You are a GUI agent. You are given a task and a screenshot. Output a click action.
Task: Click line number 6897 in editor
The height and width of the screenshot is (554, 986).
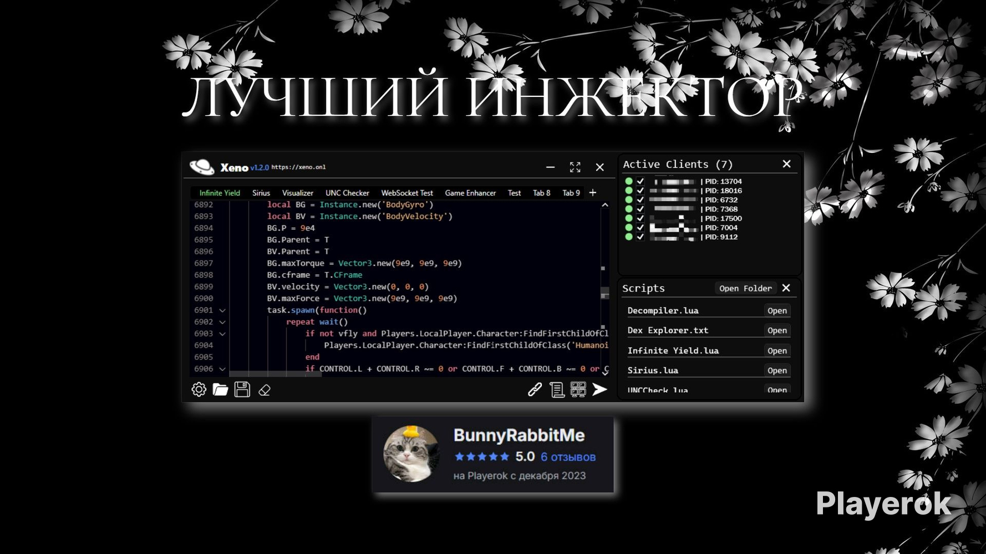204,263
